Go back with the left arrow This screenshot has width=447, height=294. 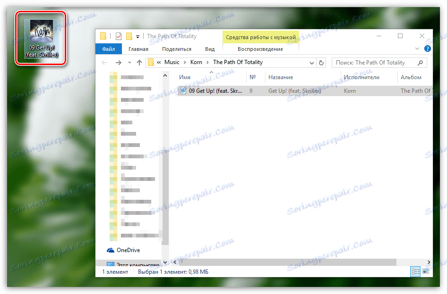tap(105, 63)
